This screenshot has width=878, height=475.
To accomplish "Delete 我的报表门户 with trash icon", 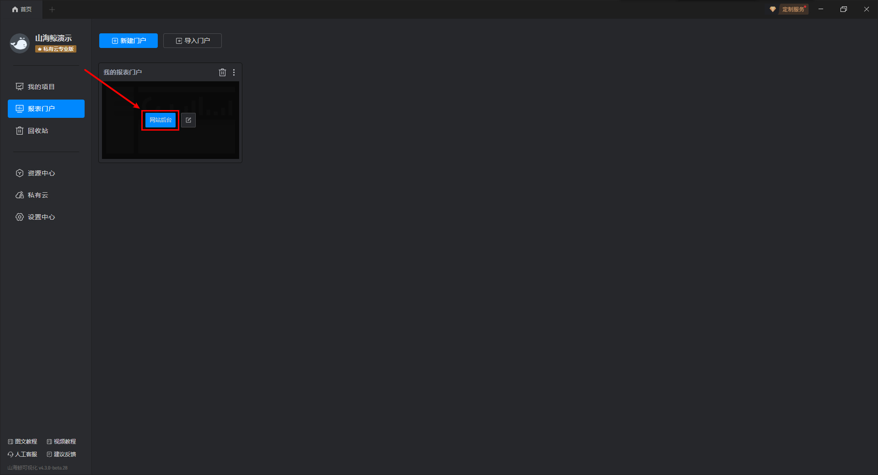I will pos(222,72).
